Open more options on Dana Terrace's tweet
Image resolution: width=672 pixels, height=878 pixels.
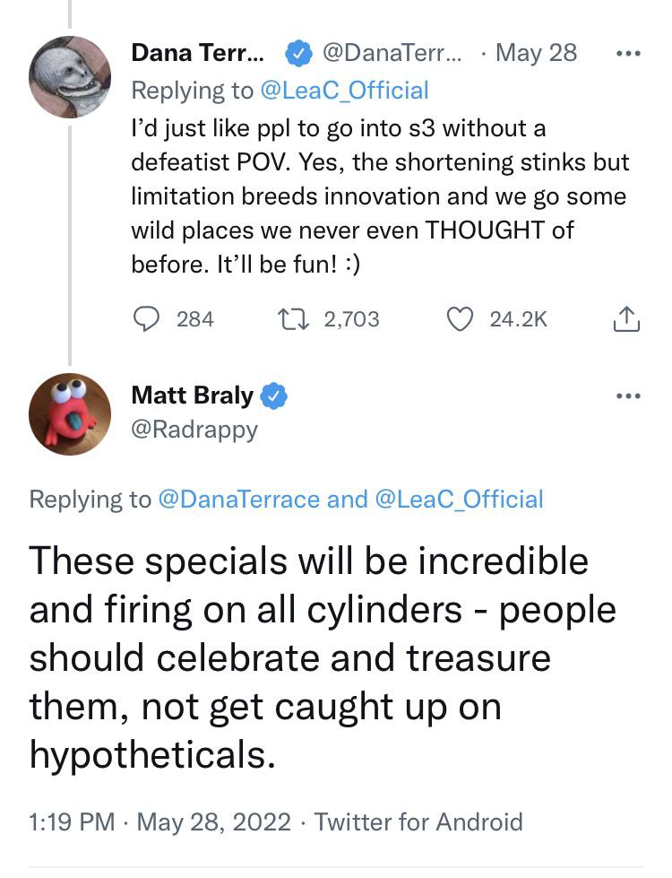click(629, 53)
